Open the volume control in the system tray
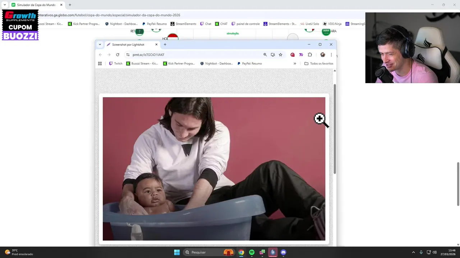Screen dimensions: 460x258 tap(434, 252)
